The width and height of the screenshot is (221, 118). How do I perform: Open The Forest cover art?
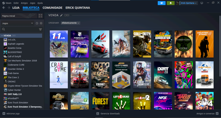[100, 101]
